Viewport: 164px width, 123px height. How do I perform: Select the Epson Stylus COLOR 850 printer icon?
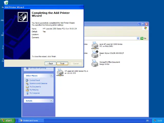[x=95, y=54]
